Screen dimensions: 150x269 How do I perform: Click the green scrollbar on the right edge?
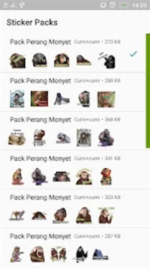(148, 91)
